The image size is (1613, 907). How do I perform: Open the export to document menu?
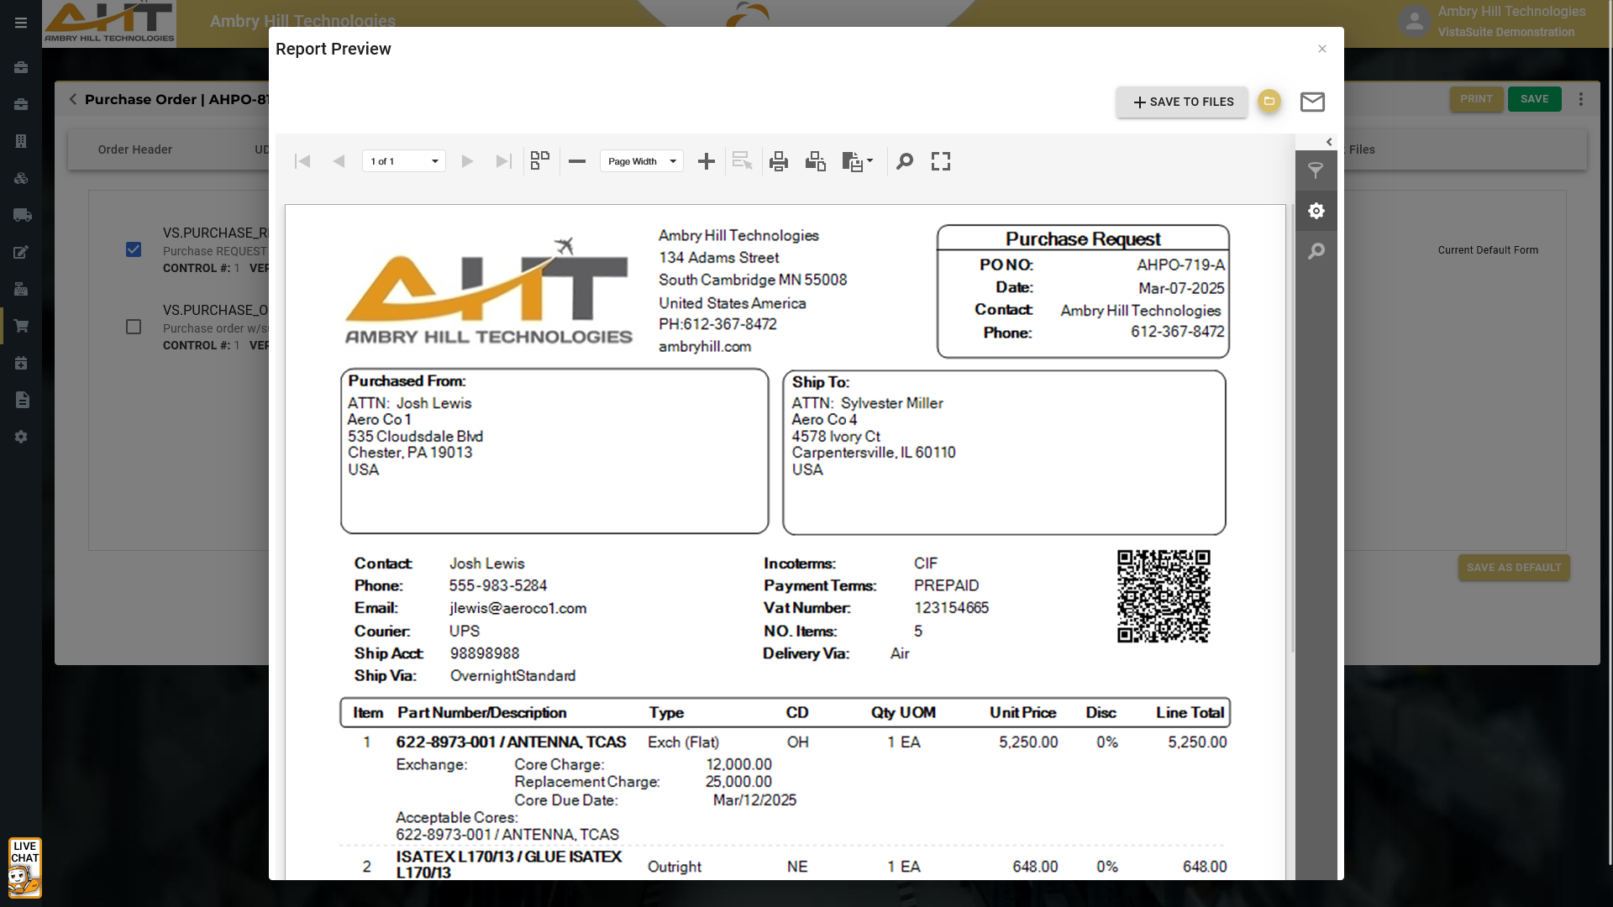pos(857,161)
